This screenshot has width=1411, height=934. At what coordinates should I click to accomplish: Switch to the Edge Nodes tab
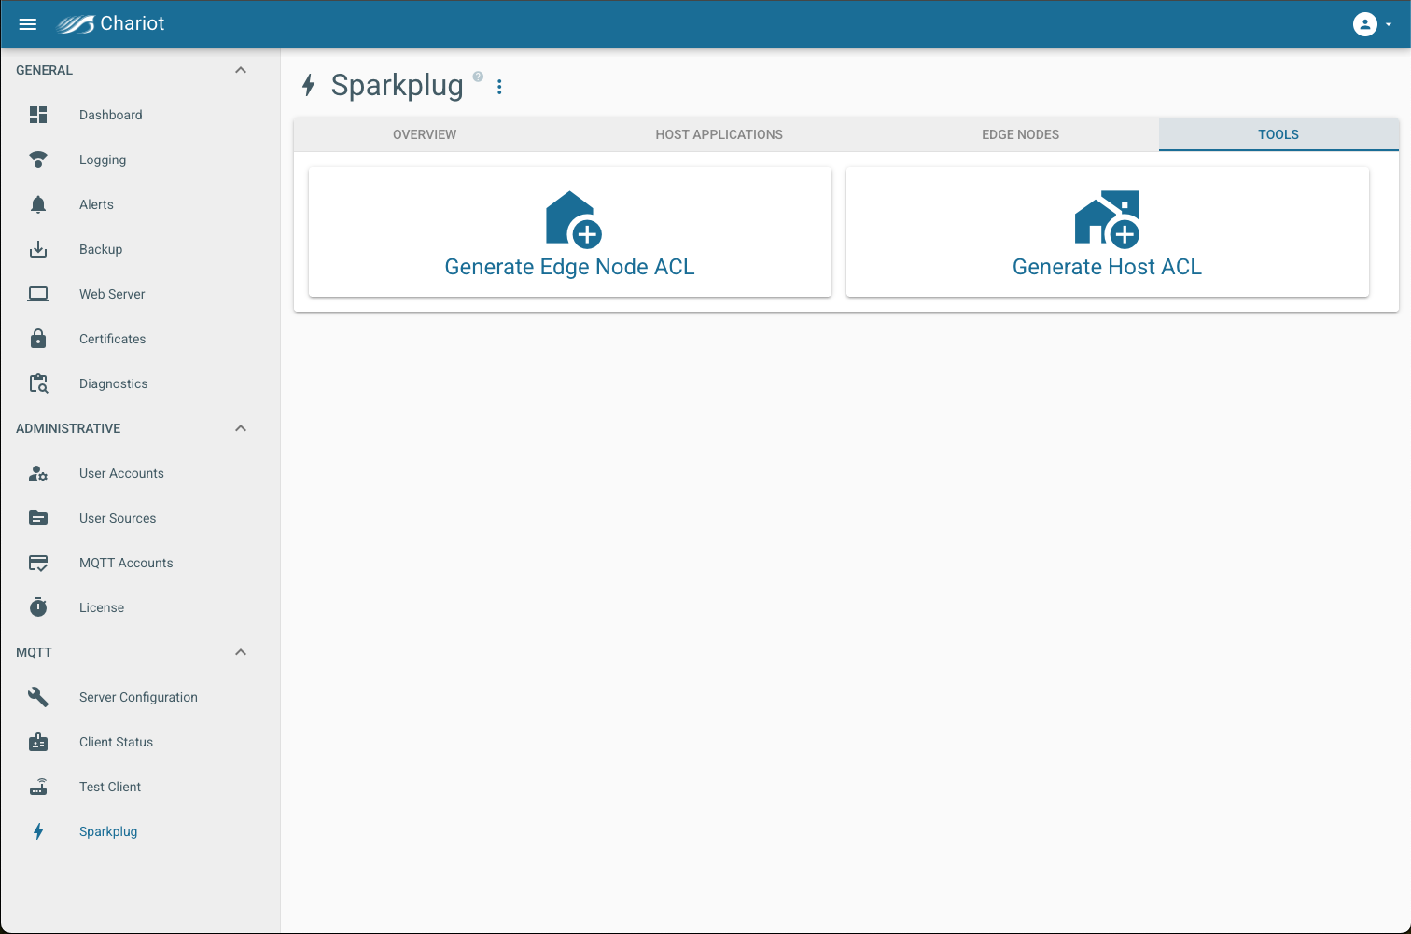coord(1021,134)
